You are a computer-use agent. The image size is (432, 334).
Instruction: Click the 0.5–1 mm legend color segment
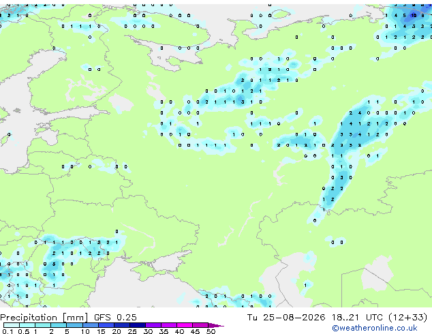click(x=27, y=325)
